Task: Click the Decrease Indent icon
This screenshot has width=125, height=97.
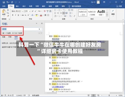Action: pyautogui.click(x=69, y=10)
